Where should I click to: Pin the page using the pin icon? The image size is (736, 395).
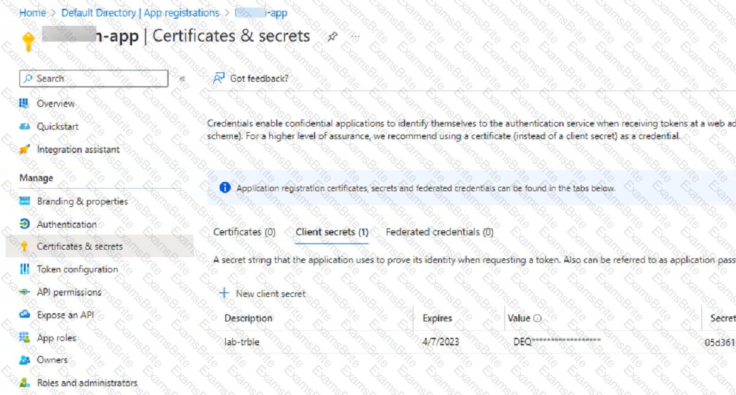coord(332,37)
